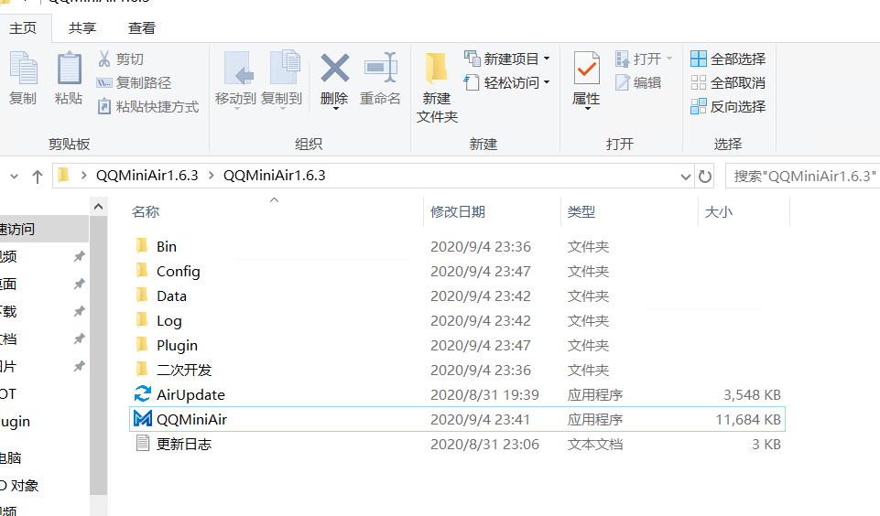
Task: Click first QQMiniAir1.6.3 breadcrumb segment
Action: click(147, 176)
